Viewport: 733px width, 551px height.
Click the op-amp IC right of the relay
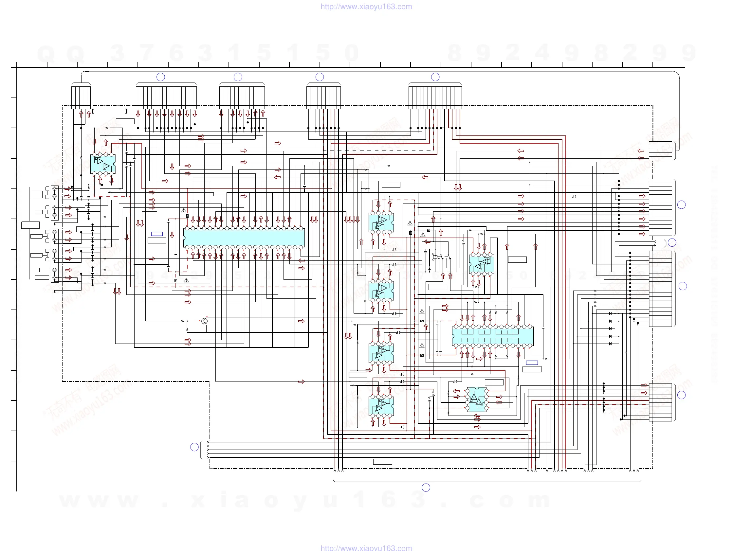pyautogui.click(x=481, y=264)
